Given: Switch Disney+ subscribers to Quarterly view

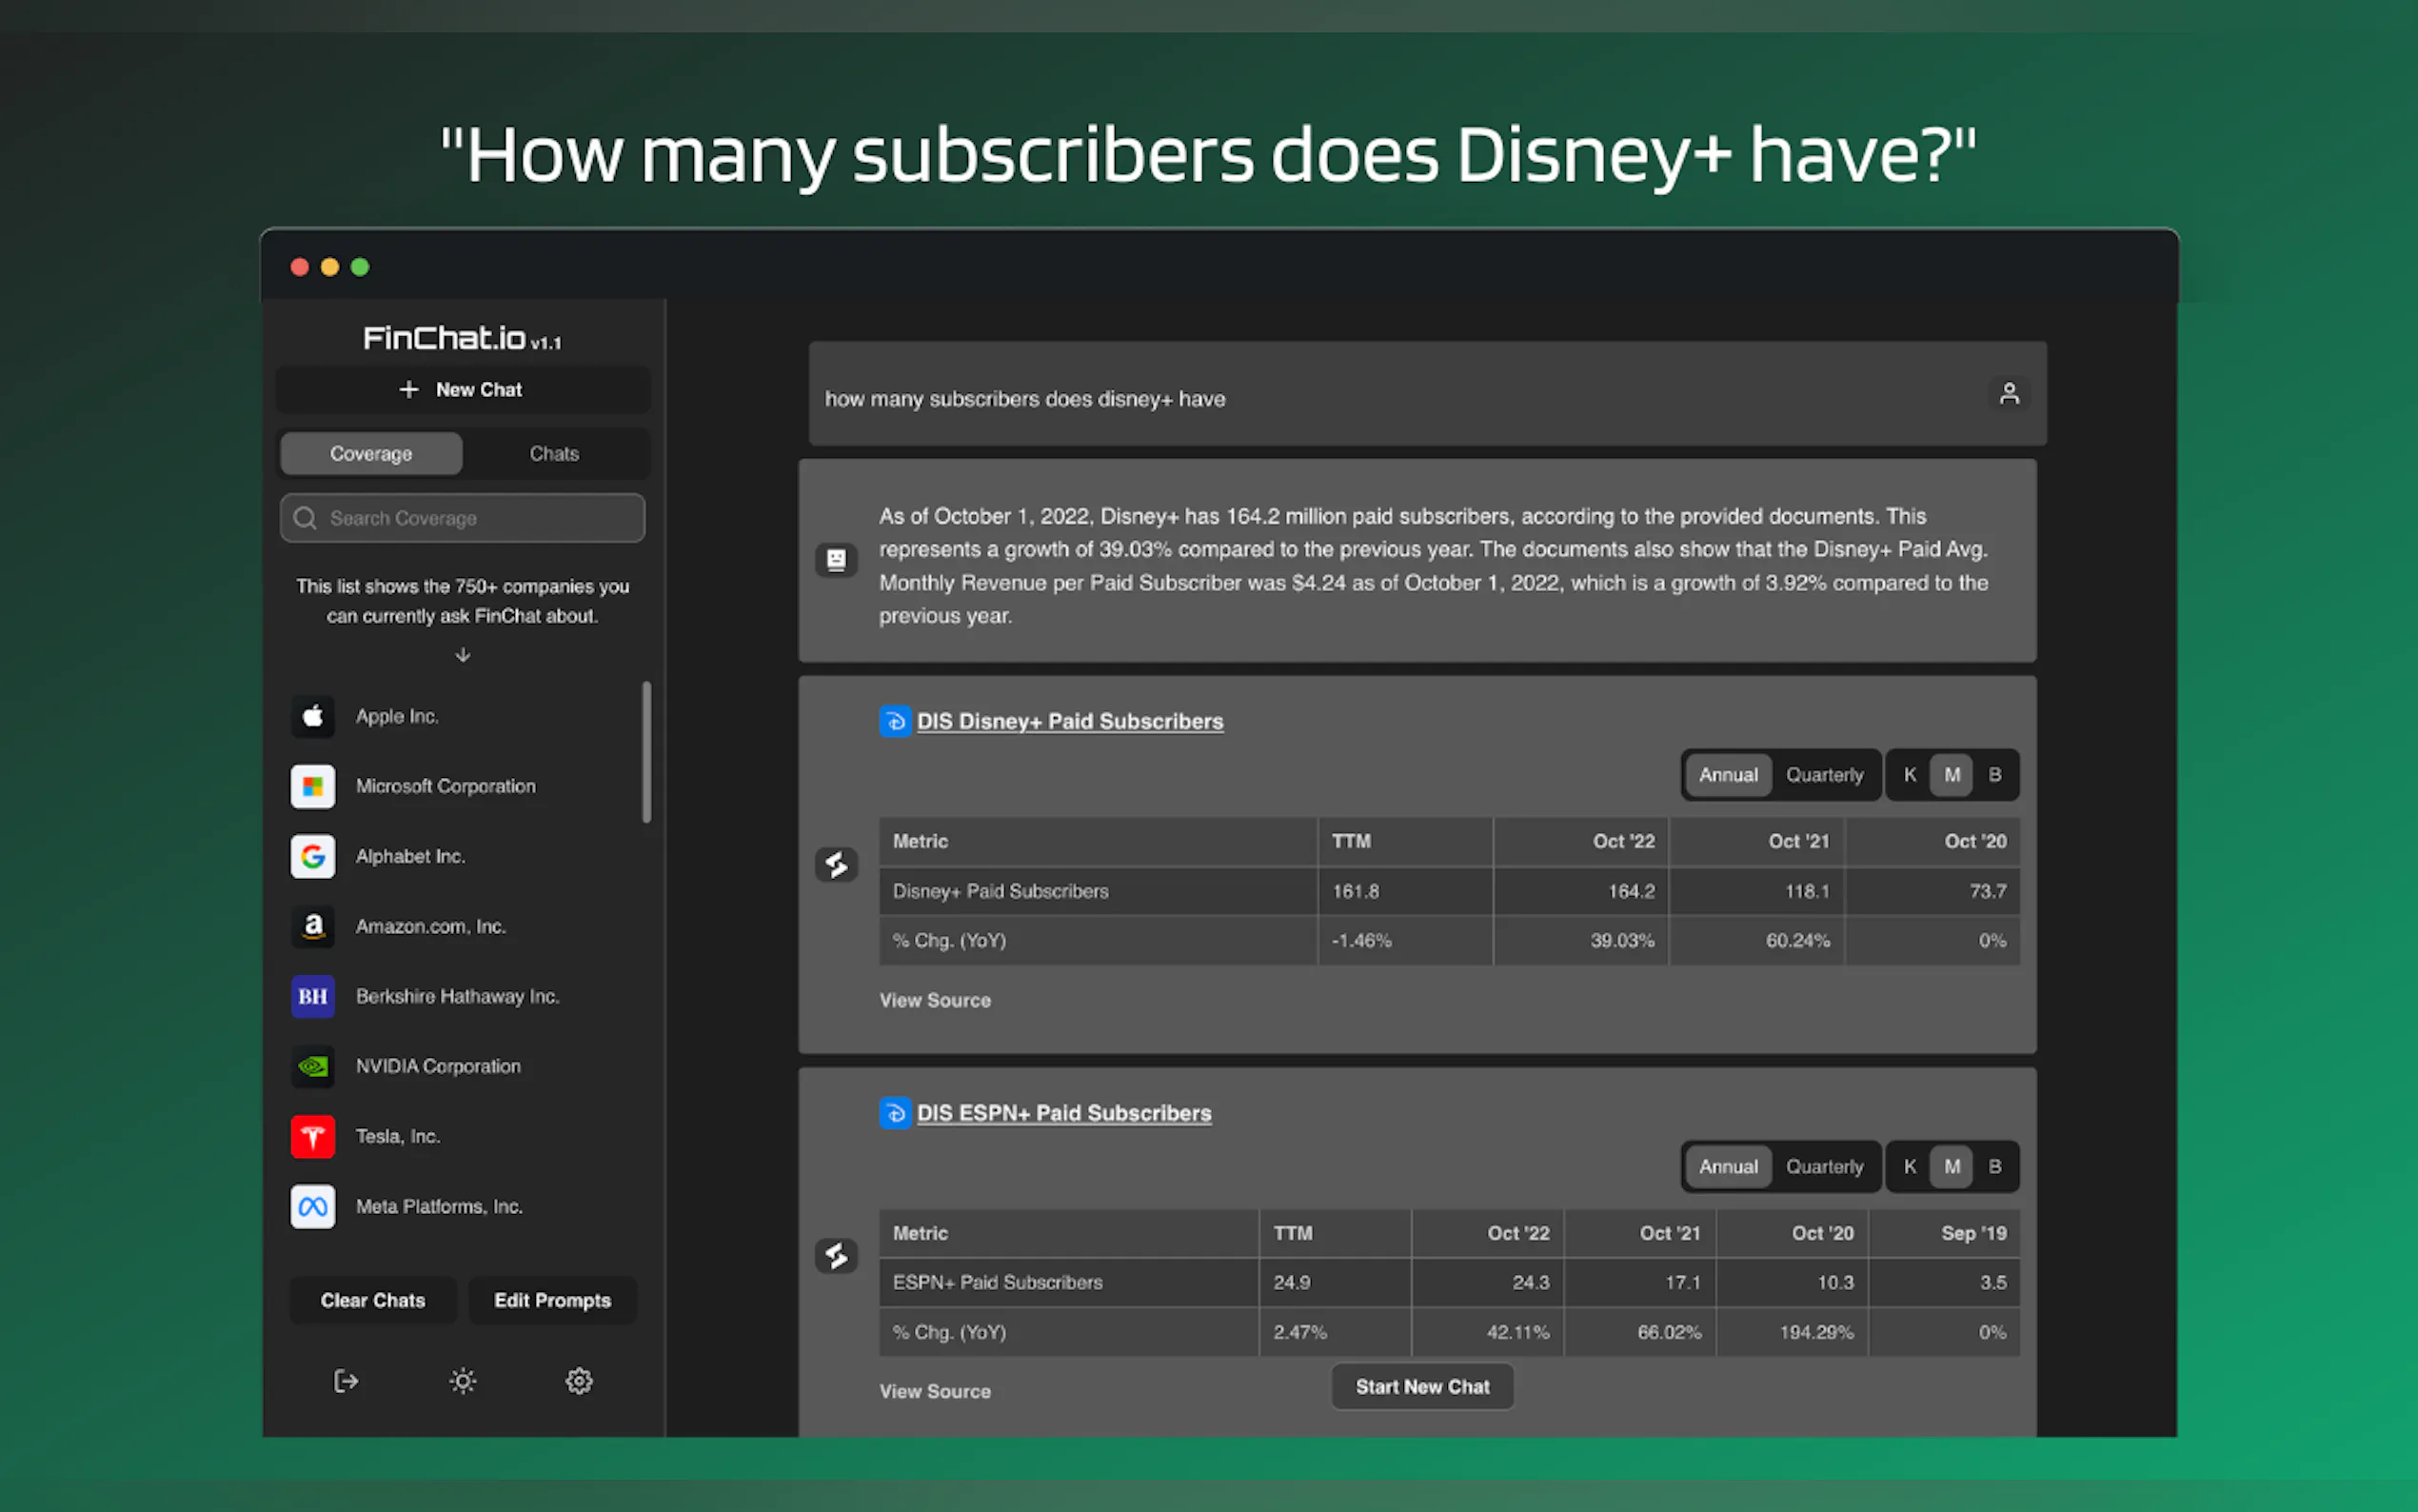Looking at the screenshot, I should click(x=1824, y=774).
